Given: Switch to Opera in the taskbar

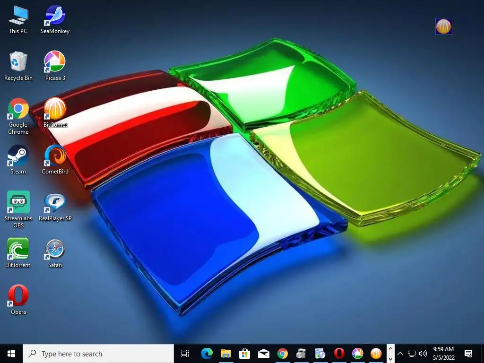Looking at the screenshot, I should tap(339, 354).
